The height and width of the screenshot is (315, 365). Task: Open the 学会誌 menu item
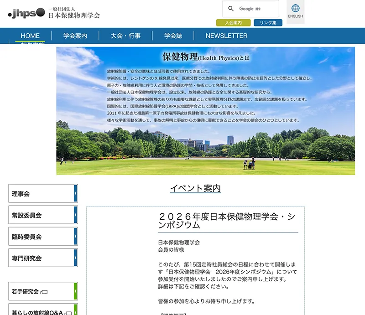pos(173,36)
